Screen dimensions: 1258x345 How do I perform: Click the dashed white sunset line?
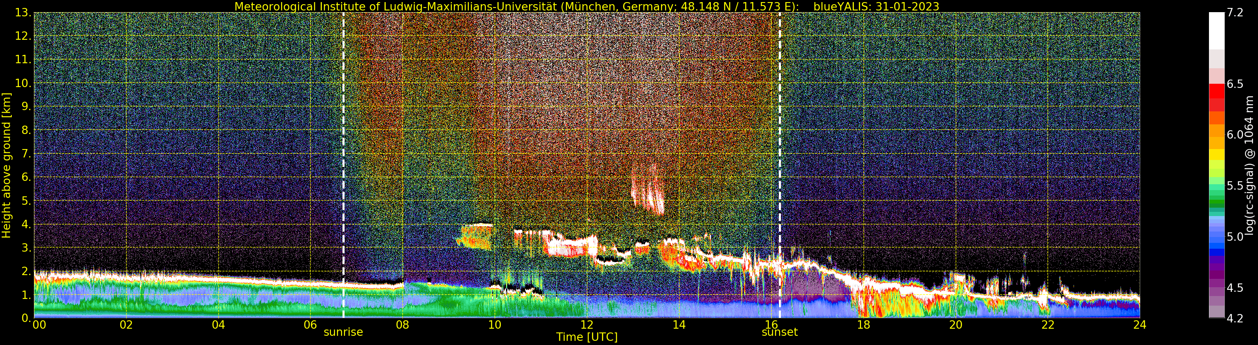(x=779, y=165)
